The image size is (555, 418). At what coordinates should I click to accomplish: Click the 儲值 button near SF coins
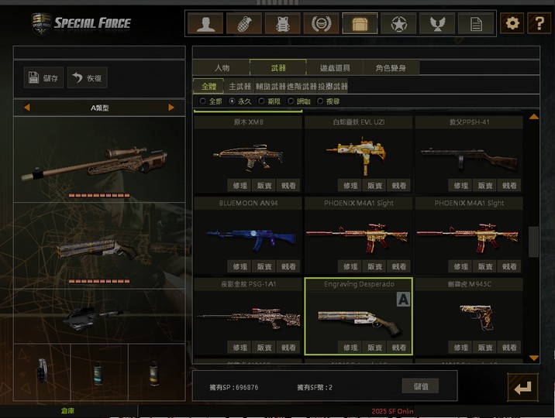420,385
